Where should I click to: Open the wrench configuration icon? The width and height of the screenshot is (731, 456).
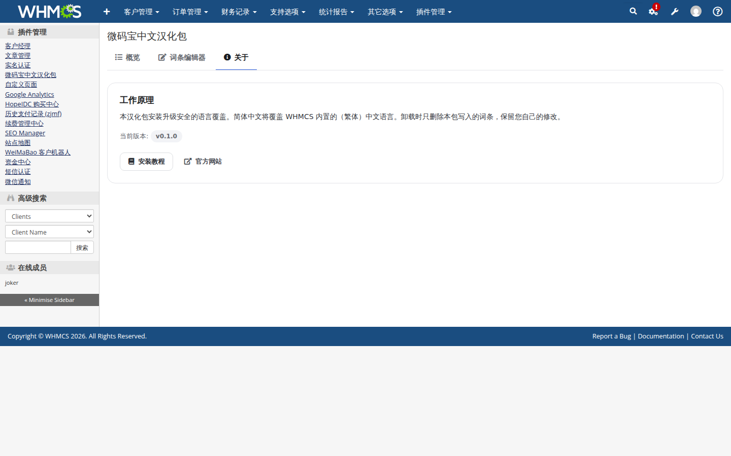pos(675,11)
